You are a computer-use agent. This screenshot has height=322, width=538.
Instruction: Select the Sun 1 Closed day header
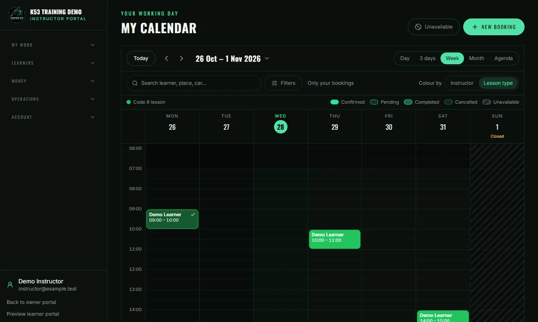(x=497, y=126)
